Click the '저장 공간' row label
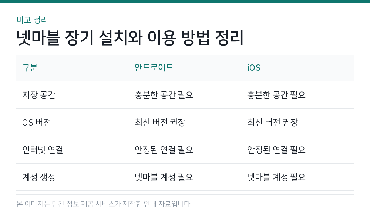This screenshot has width=370, height=214. [39, 95]
